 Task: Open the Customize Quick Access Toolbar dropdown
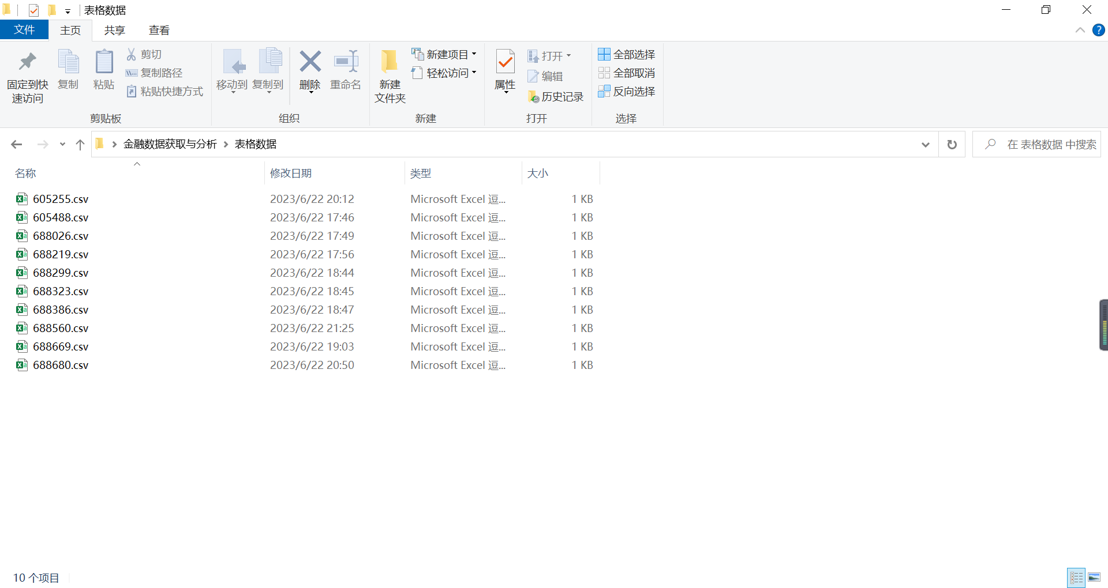tap(68, 11)
